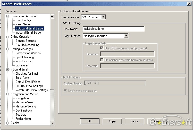The image size is (193, 130).
Task: Select Email Alerts tree item
Action: (22, 78)
